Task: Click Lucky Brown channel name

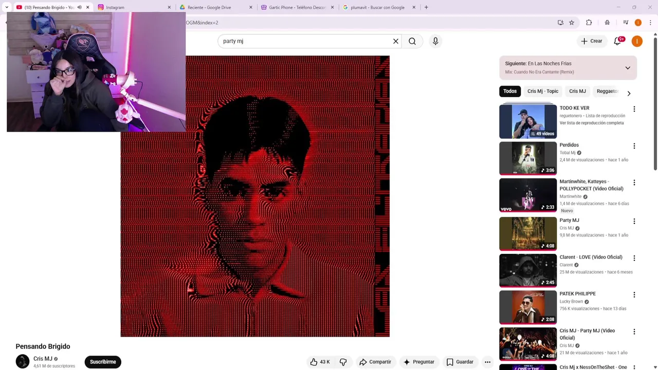Action: click(x=571, y=302)
